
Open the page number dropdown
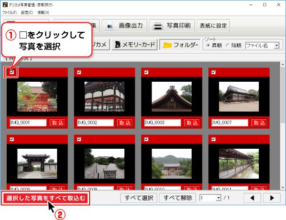coord(218,198)
